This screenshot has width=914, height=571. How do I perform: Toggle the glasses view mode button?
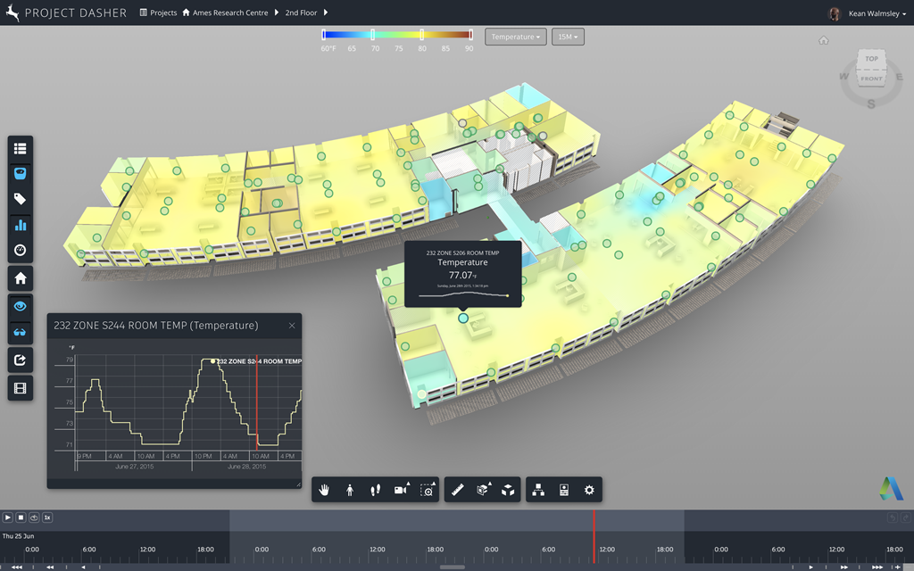coord(21,332)
